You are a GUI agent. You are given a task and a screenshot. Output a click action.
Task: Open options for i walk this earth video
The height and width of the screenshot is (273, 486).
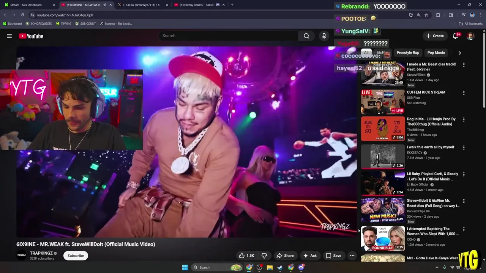(464, 148)
